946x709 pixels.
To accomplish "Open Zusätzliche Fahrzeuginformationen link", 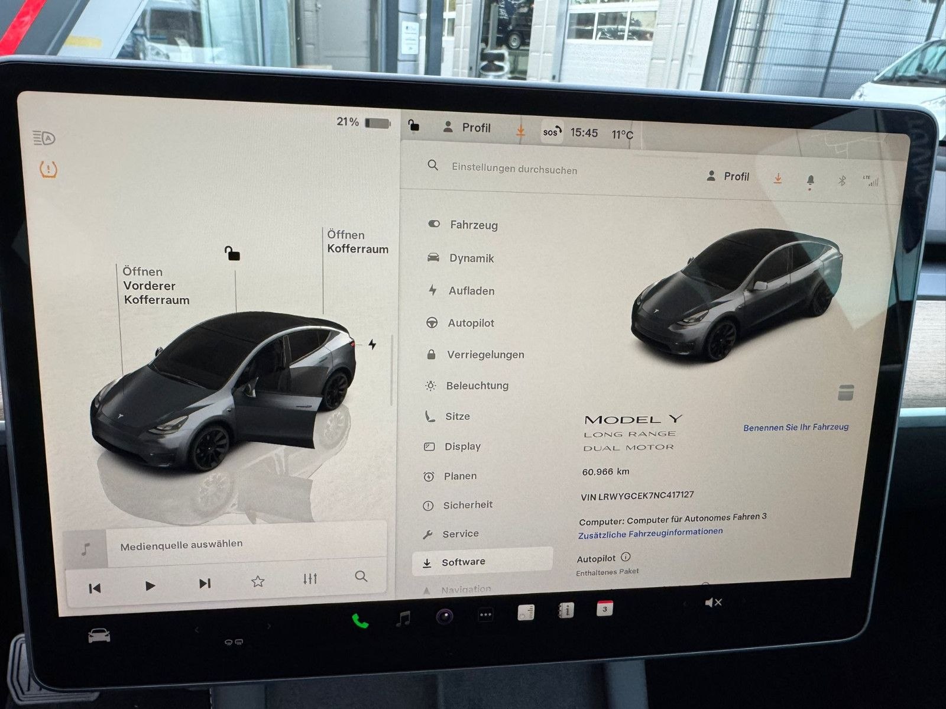I will pyautogui.click(x=650, y=533).
